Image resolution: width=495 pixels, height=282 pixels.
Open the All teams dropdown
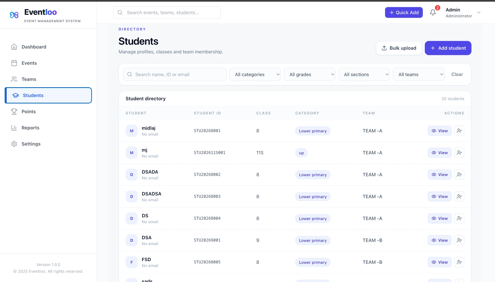(419, 74)
